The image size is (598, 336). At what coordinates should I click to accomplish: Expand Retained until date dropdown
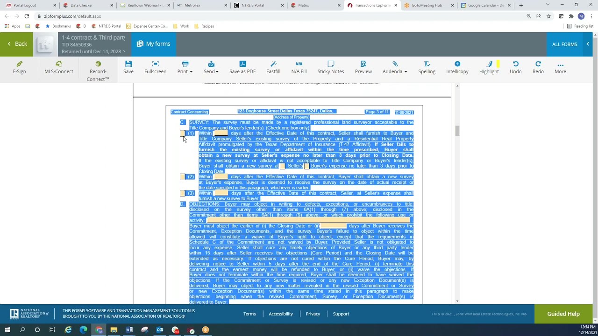(x=124, y=51)
